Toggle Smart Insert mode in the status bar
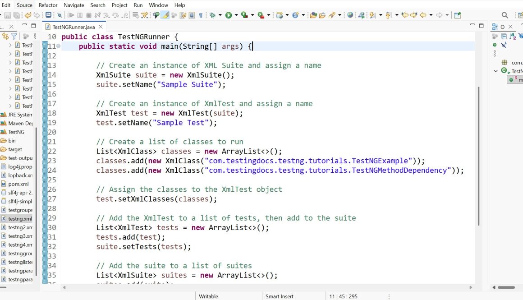This screenshot has height=300, width=523. click(x=279, y=296)
